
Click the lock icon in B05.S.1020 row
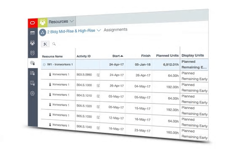[x=50, y=105]
